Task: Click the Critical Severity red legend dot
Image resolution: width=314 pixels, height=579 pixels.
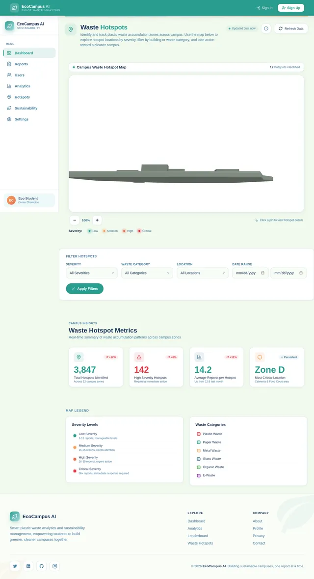Action: click(75, 471)
